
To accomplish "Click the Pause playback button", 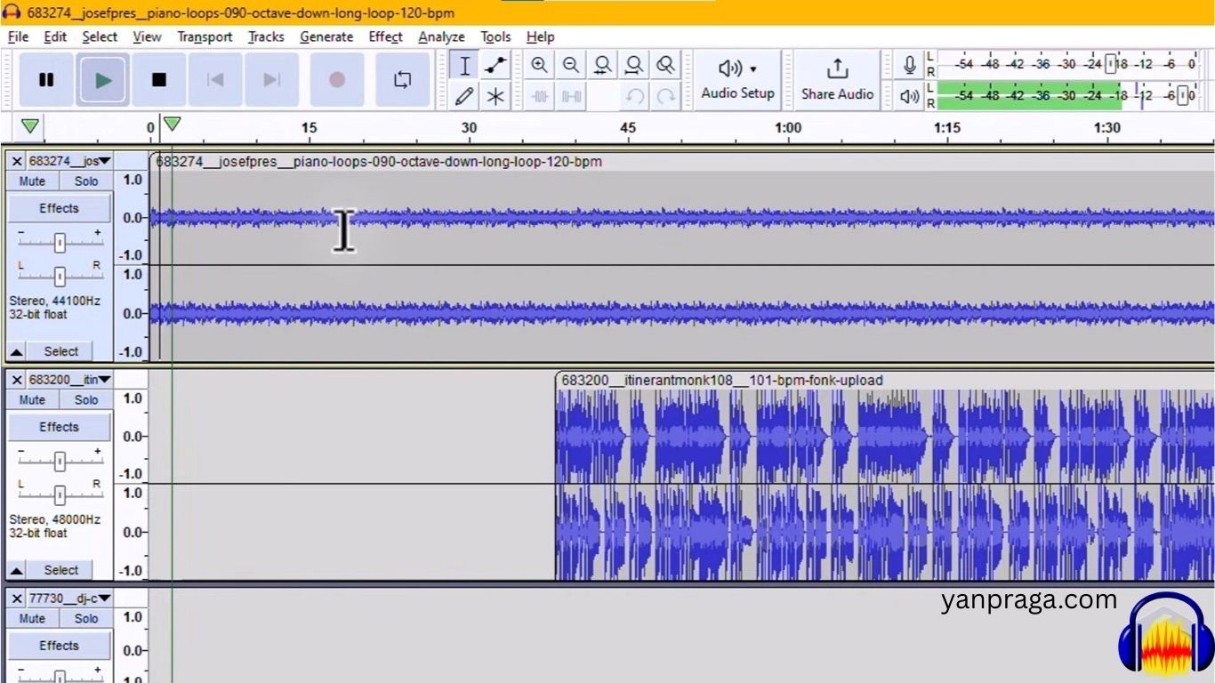I will pyautogui.click(x=46, y=80).
